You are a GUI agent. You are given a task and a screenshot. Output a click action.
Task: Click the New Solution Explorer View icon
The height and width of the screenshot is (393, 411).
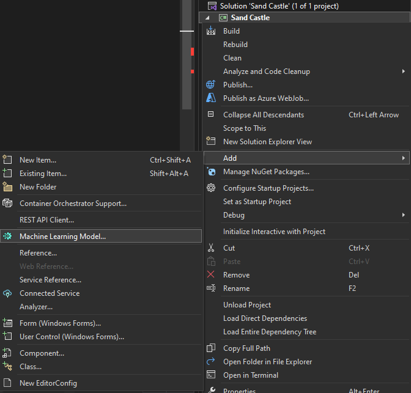(x=211, y=141)
